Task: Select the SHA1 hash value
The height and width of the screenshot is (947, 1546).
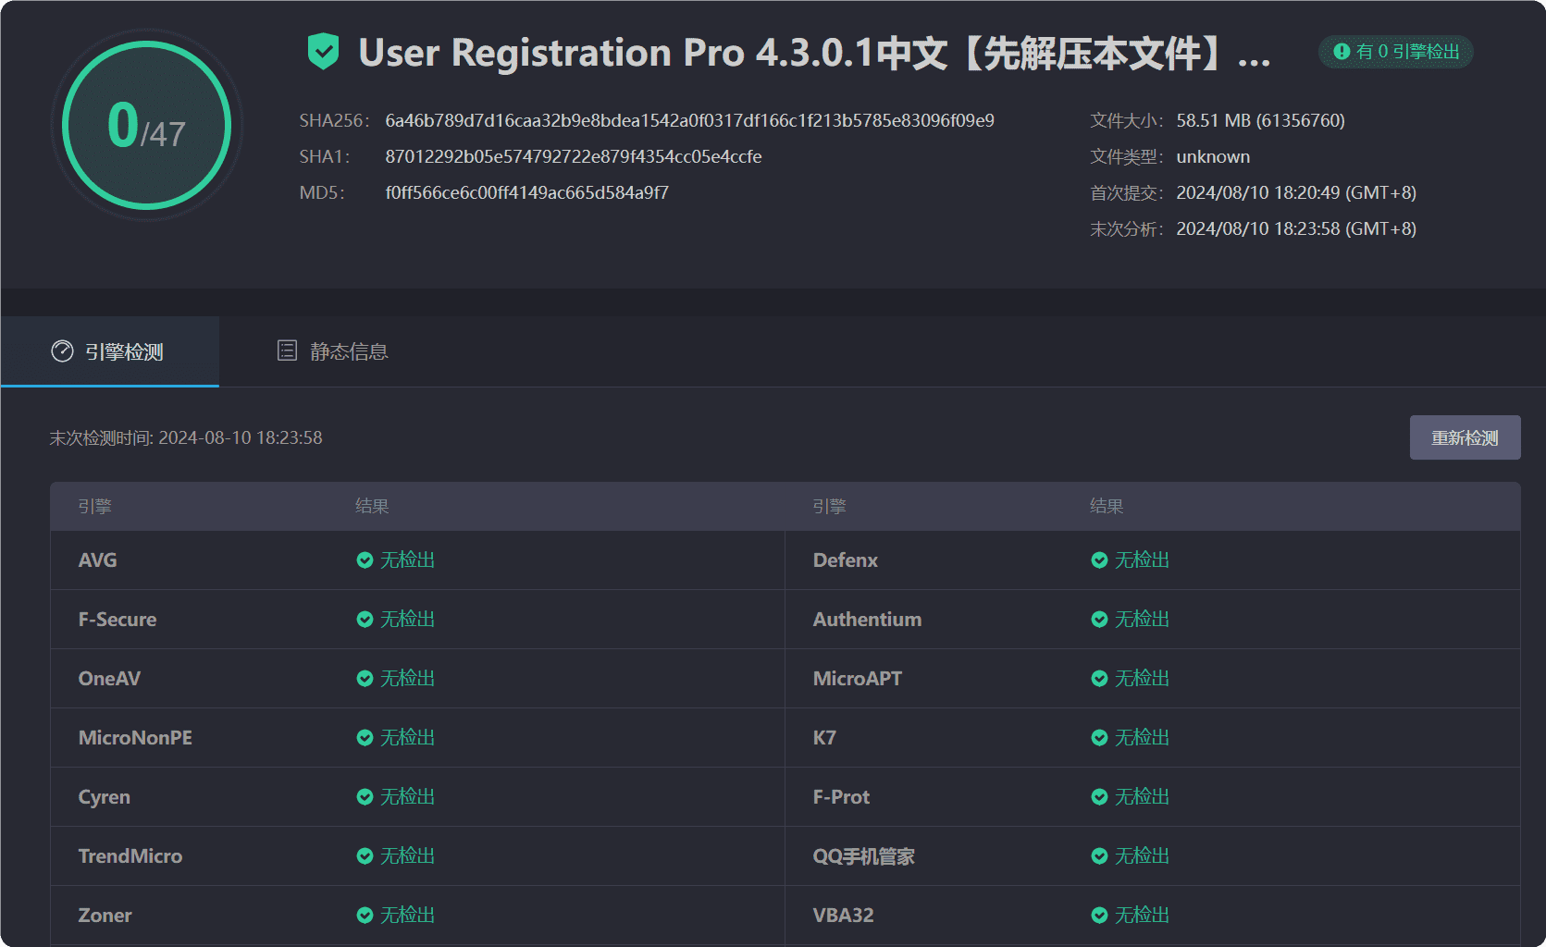Action: click(x=574, y=157)
